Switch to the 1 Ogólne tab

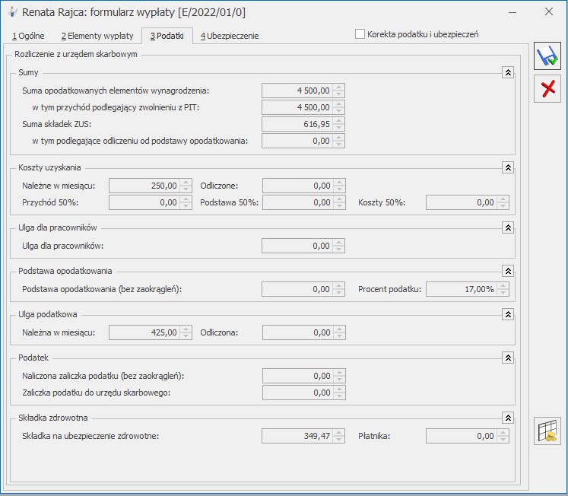28,36
